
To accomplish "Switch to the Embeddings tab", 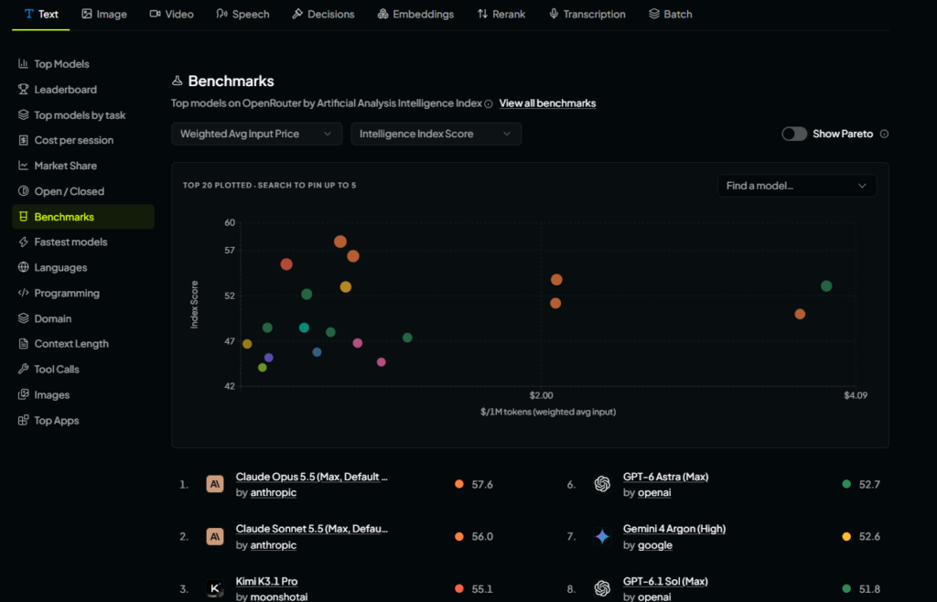I will (416, 14).
